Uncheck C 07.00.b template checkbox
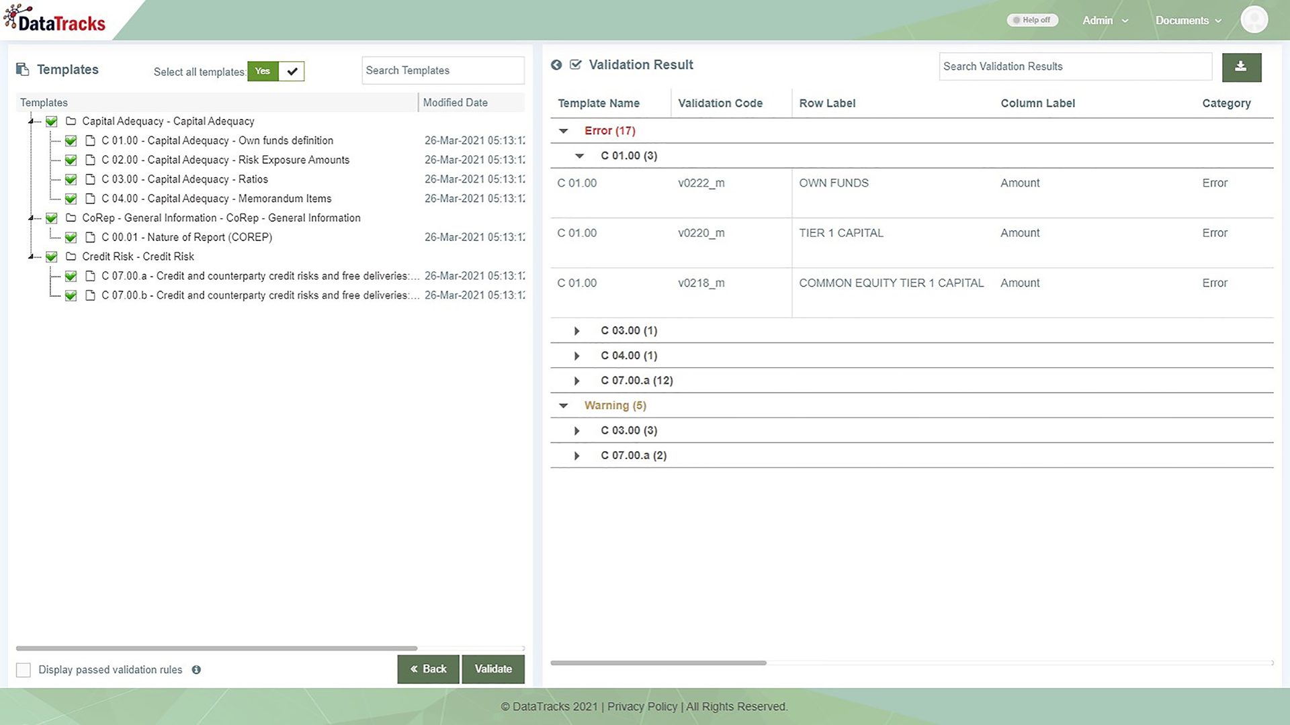The width and height of the screenshot is (1290, 725). click(x=71, y=295)
